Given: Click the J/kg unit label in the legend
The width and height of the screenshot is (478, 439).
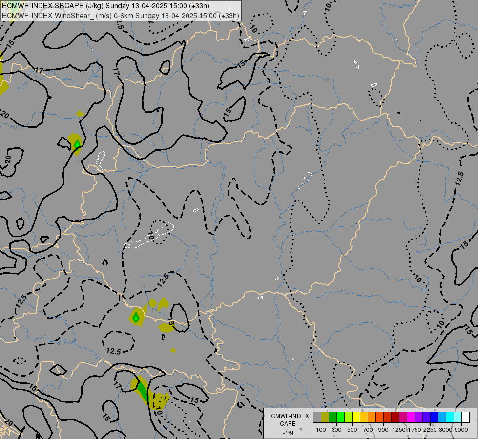Looking at the screenshot, I should click(x=288, y=432).
